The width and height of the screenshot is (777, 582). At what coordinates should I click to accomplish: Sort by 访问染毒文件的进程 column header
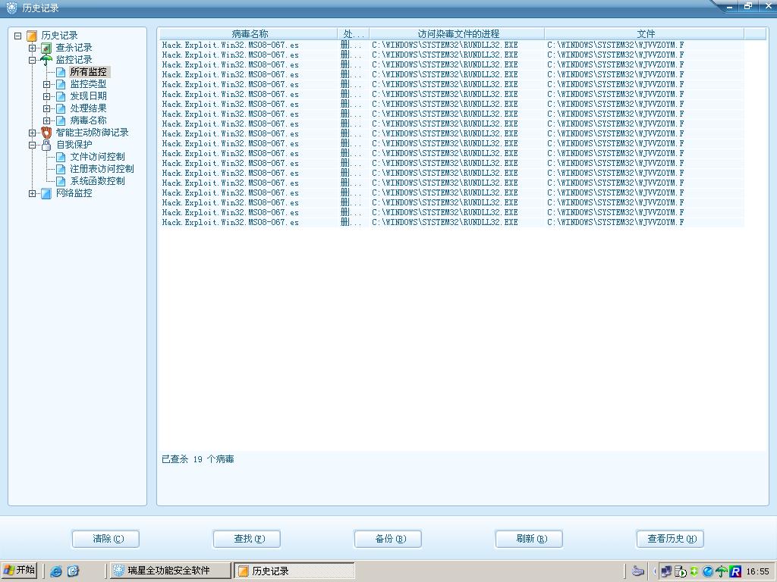456,33
